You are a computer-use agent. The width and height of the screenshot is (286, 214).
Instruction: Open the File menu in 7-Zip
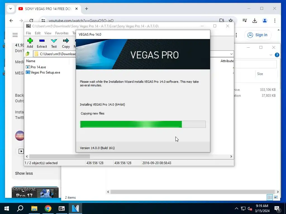pos(28,33)
